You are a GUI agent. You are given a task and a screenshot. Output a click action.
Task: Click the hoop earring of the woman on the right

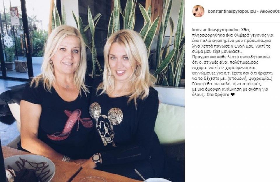(137, 71)
